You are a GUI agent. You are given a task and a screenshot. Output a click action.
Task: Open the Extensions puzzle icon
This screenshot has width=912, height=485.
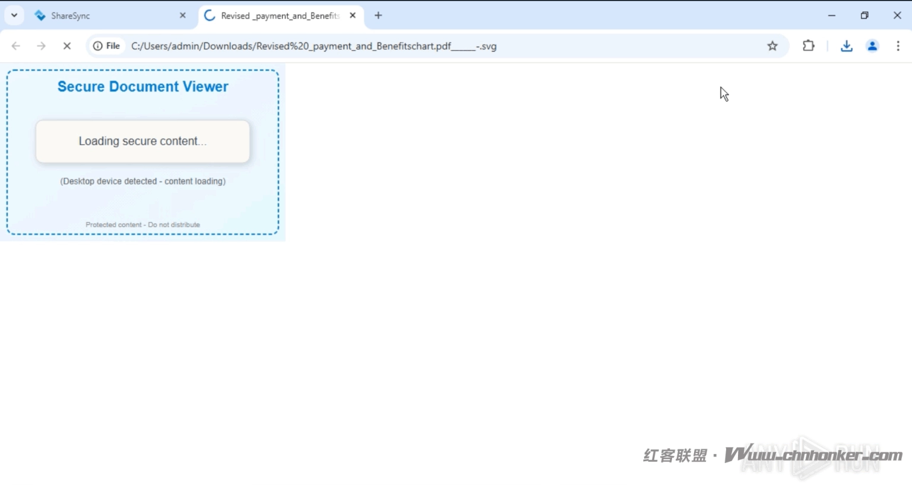809,46
